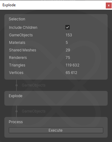Click the Renderers row label

18,58
